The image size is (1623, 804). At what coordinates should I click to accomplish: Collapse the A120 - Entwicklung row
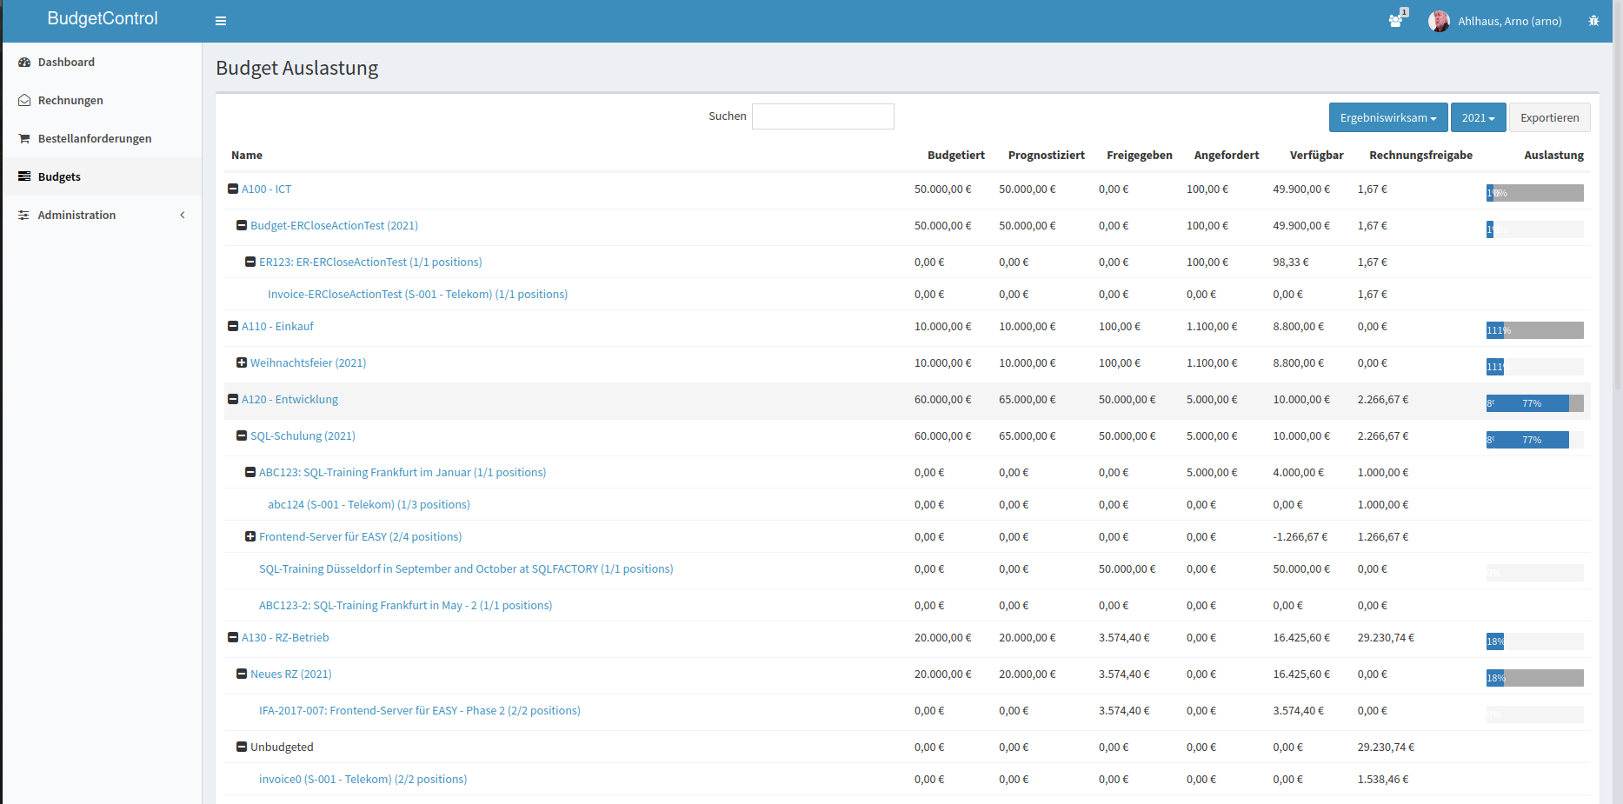point(233,399)
